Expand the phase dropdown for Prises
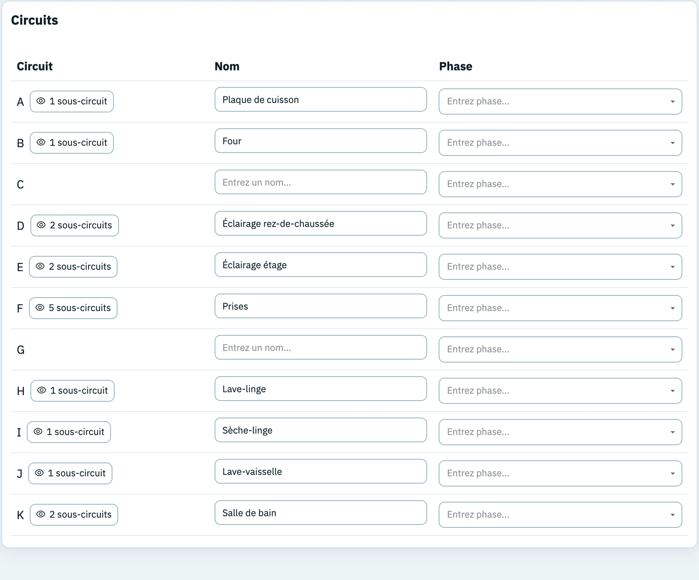Image resolution: width=699 pixels, height=580 pixels. [560, 308]
